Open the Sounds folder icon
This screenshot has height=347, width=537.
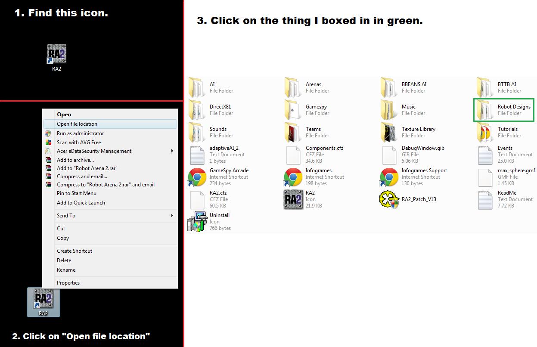tap(197, 132)
